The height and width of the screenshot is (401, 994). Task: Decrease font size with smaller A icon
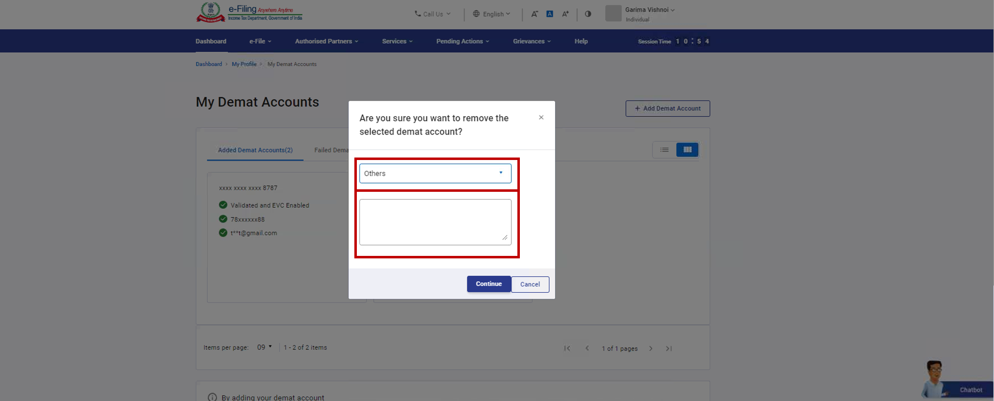[534, 14]
